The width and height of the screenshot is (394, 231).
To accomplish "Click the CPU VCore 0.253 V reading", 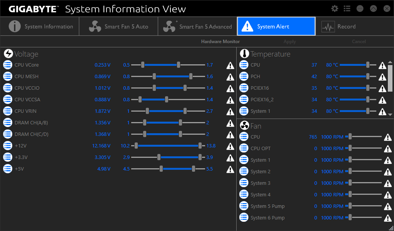I will [102, 65].
